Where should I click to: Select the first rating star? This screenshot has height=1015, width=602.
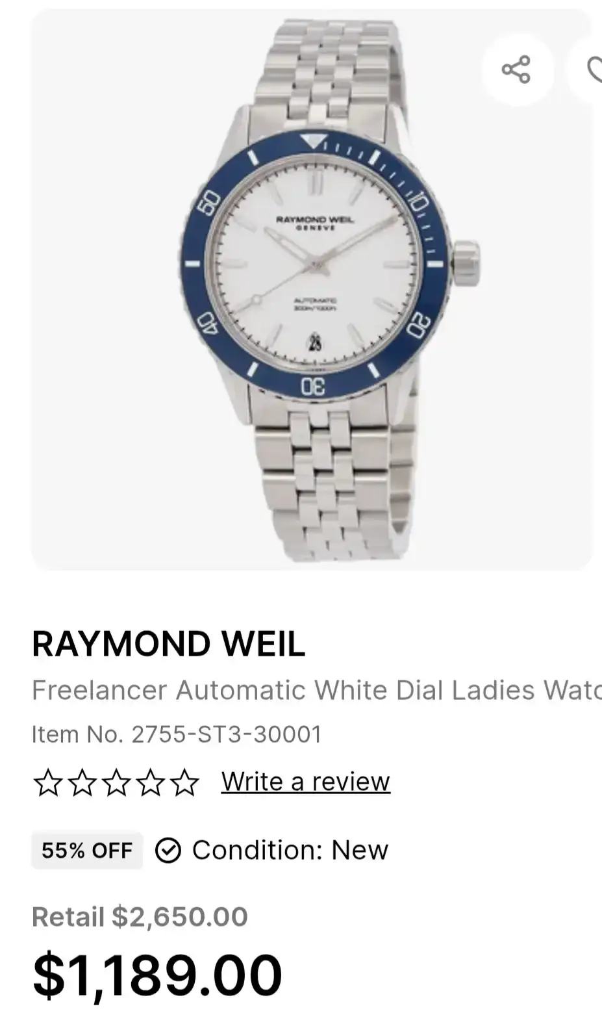click(47, 782)
